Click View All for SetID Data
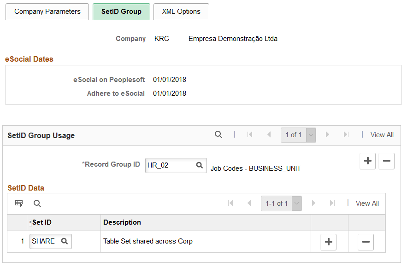The image size is (407, 267). [367, 203]
